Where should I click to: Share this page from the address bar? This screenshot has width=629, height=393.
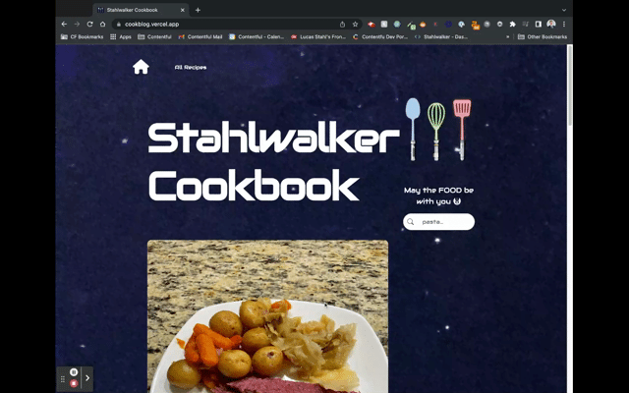coord(342,24)
